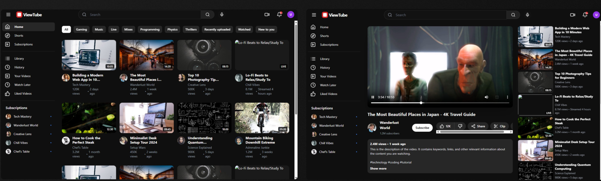601x181 pixels.
Task: Open Mountain Biking Downhill Extreme thumbnail
Action: 262,118
